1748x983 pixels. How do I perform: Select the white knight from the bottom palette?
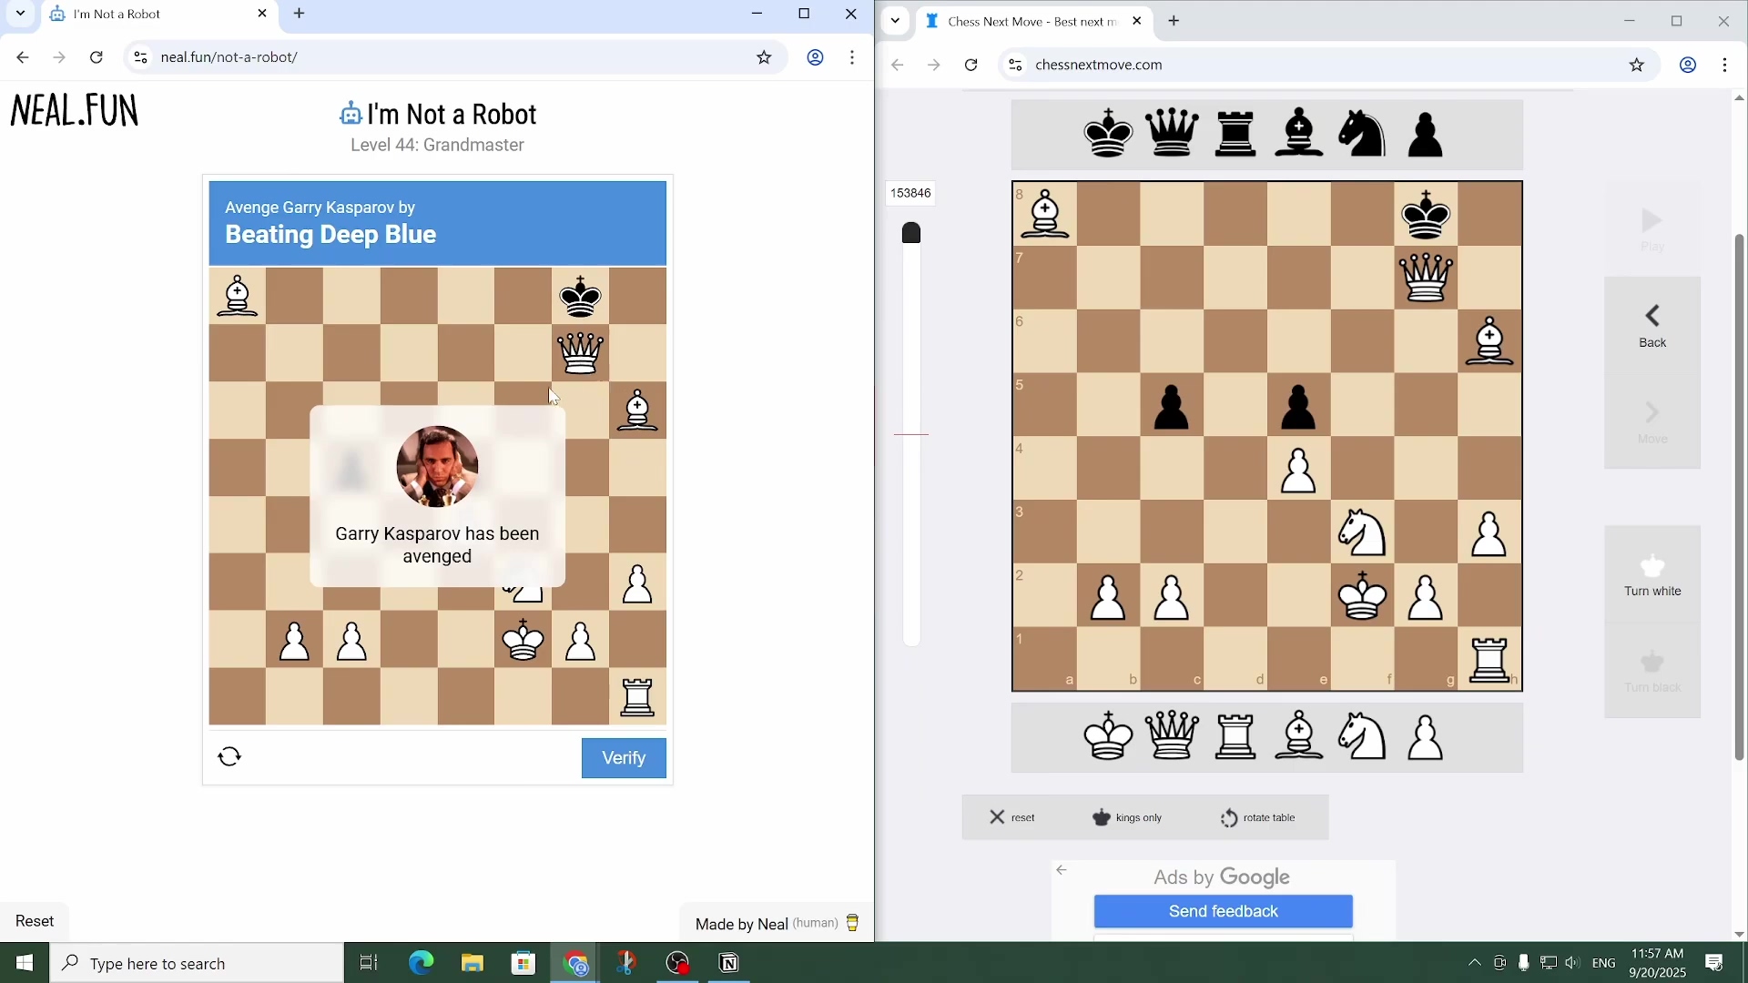1363,735
